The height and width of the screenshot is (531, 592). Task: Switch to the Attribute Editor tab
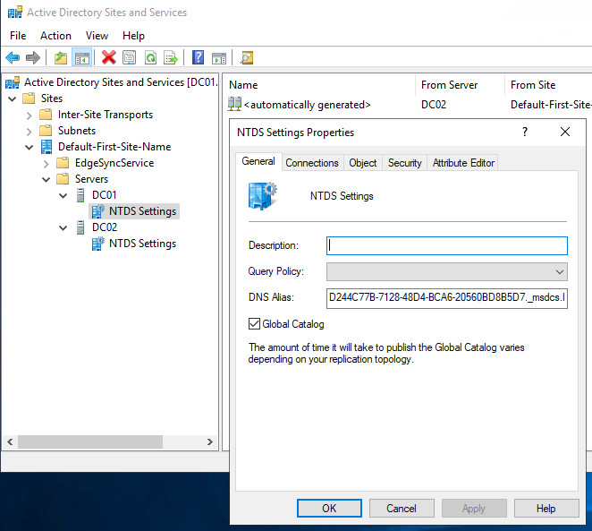click(463, 163)
